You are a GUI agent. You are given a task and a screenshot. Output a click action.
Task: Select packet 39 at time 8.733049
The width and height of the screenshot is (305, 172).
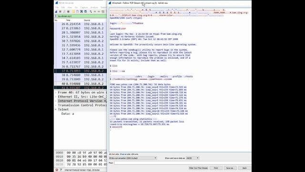(81, 79)
